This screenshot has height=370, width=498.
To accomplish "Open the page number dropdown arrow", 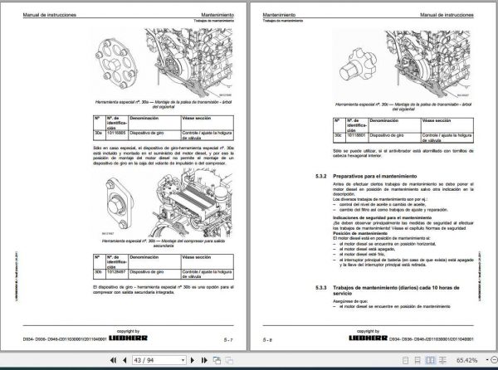I will click(183, 360).
